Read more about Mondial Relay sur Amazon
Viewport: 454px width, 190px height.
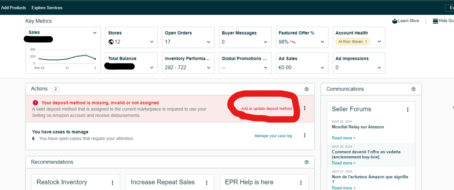click(344, 138)
